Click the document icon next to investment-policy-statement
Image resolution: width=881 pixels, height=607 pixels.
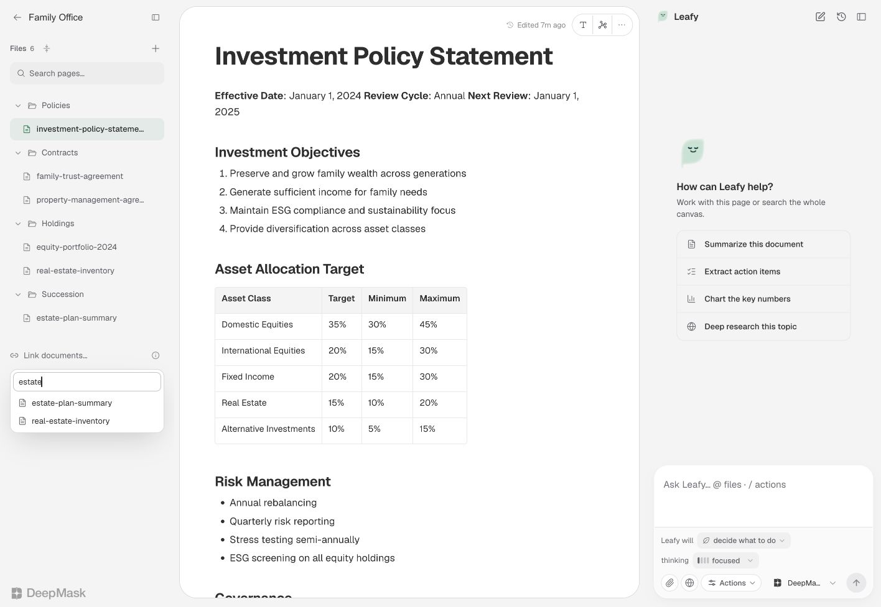coord(27,129)
